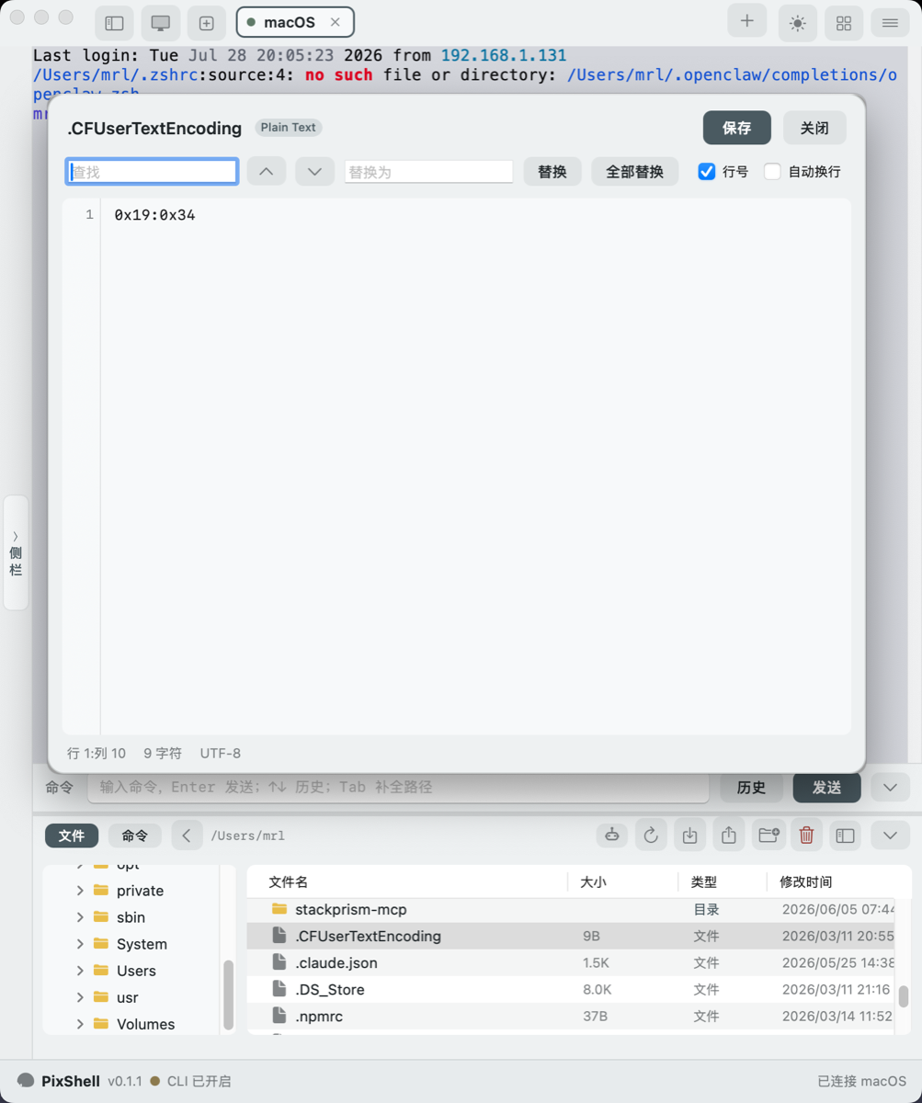Screen dimensions: 922x1103
Task: Collapse the file panel with the chevron
Action: click(x=890, y=835)
